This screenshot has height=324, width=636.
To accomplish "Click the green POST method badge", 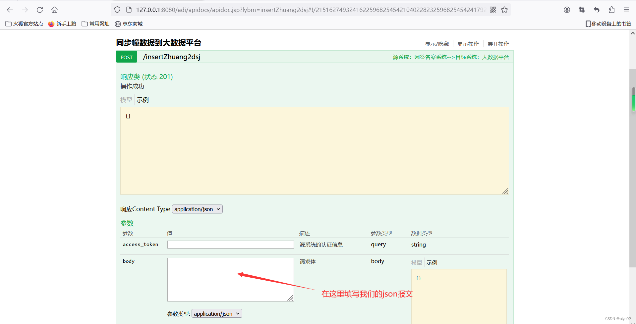I will (127, 57).
